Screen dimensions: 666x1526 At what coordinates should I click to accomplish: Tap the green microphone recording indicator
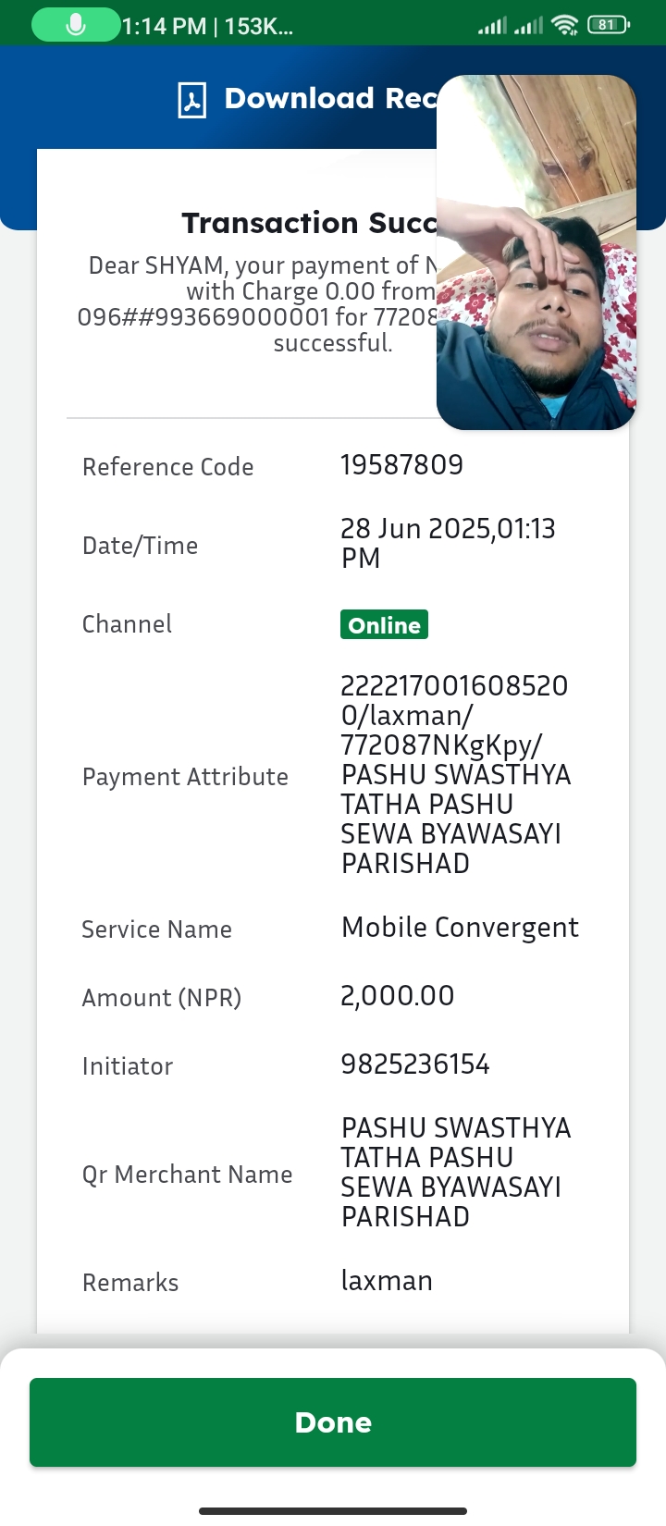click(76, 25)
